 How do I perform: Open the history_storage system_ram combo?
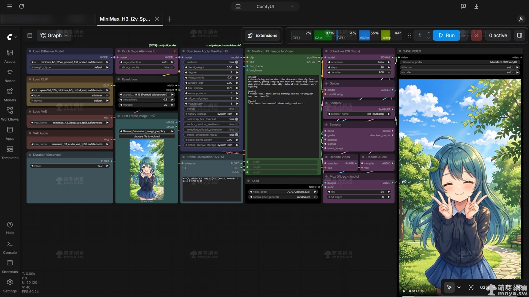click(212, 114)
